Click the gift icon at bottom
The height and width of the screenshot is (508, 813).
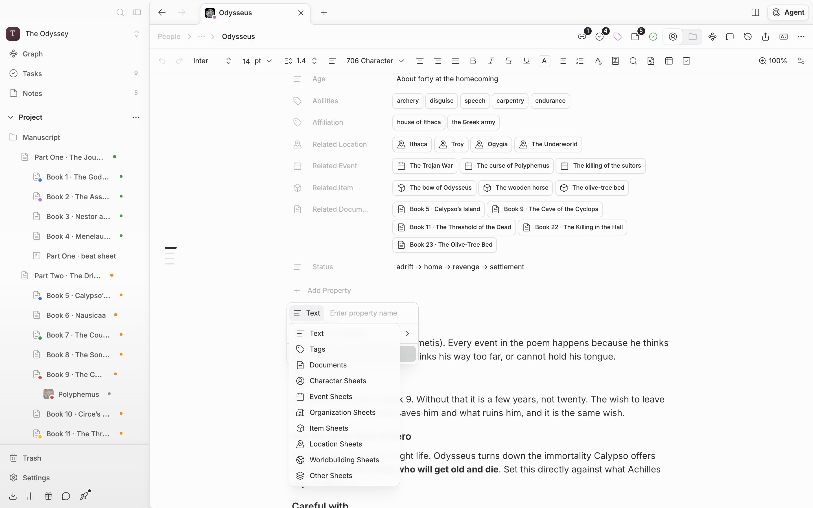[x=48, y=496]
